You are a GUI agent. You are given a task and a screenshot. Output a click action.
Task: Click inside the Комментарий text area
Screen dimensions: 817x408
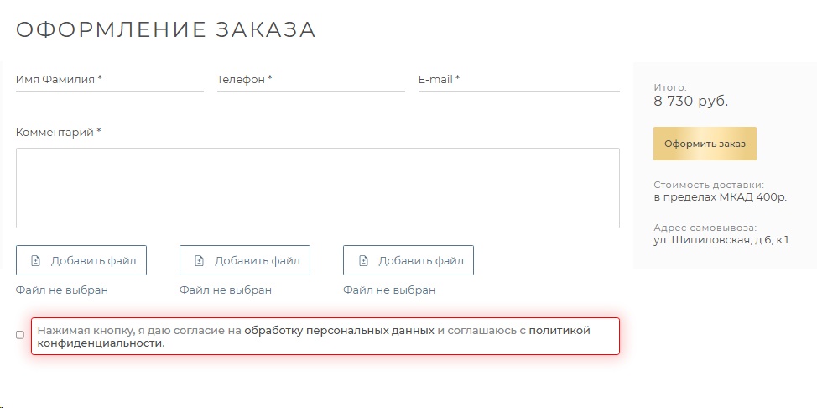318,188
